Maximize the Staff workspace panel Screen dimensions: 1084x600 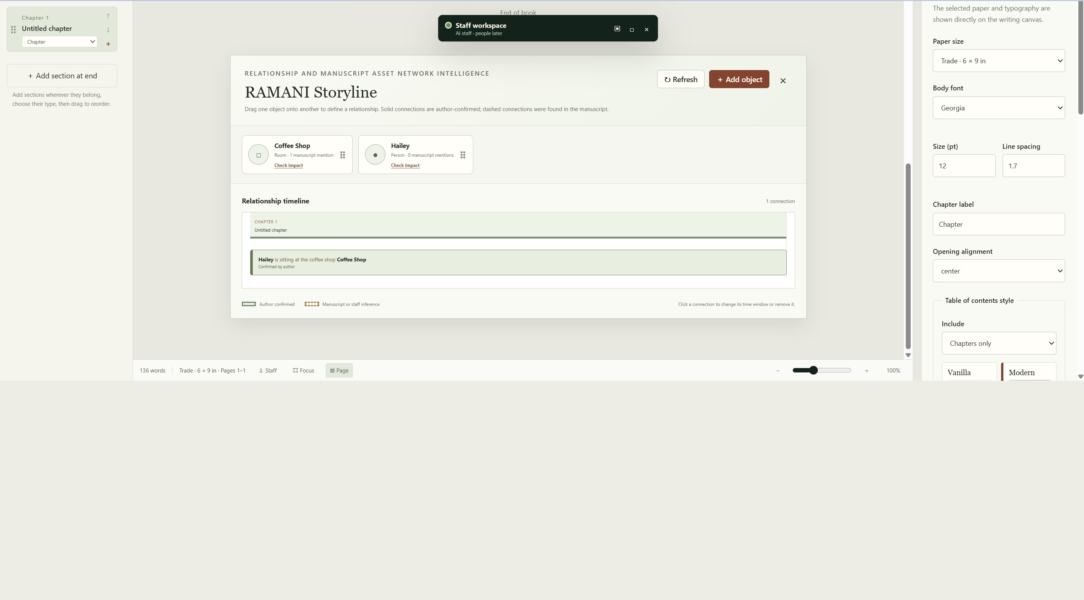point(631,29)
